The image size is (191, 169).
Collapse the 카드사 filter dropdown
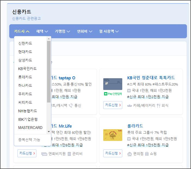tap(22, 31)
